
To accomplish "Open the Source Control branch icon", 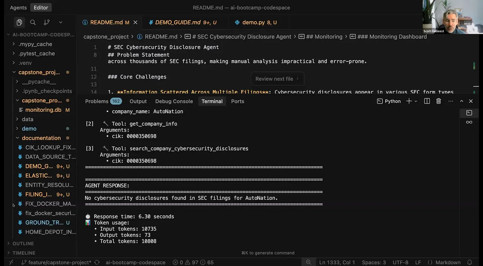I will point(46,22).
